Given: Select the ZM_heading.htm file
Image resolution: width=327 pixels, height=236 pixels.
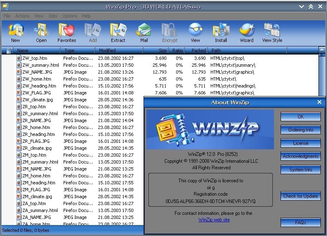Looking at the screenshot, I should pyautogui.click(x=39, y=183).
